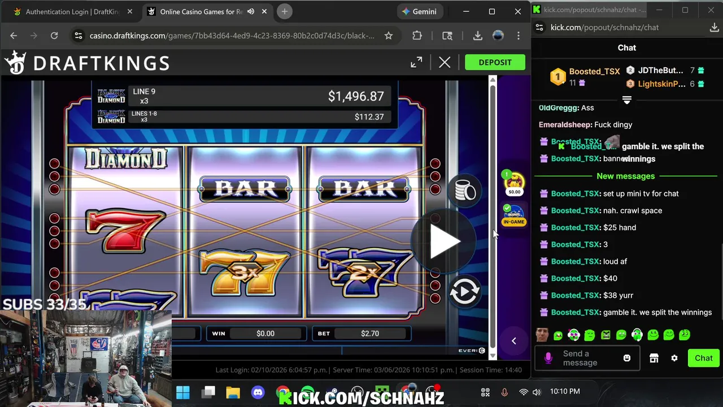723x407 pixels.
Task: Click the BET $2.70 field
Action: (361, 334)
